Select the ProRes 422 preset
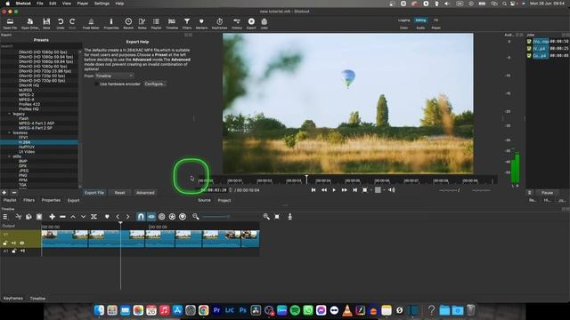 [x=29, y=104]
